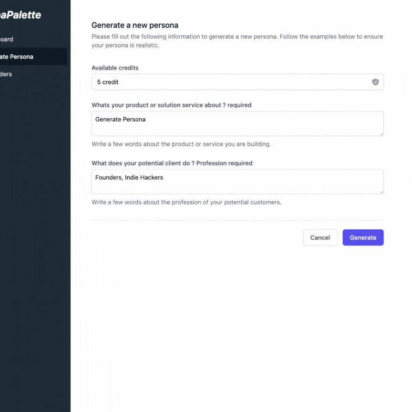The height and width of the screenshot is (412, 412).
Task: Open the Dashboard item in the sidebar
Action: point(7,40)
